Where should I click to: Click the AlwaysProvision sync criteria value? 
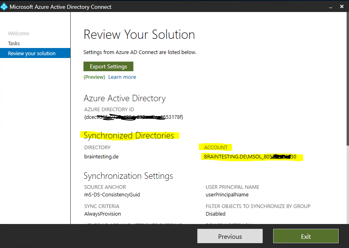coord(102,214)
